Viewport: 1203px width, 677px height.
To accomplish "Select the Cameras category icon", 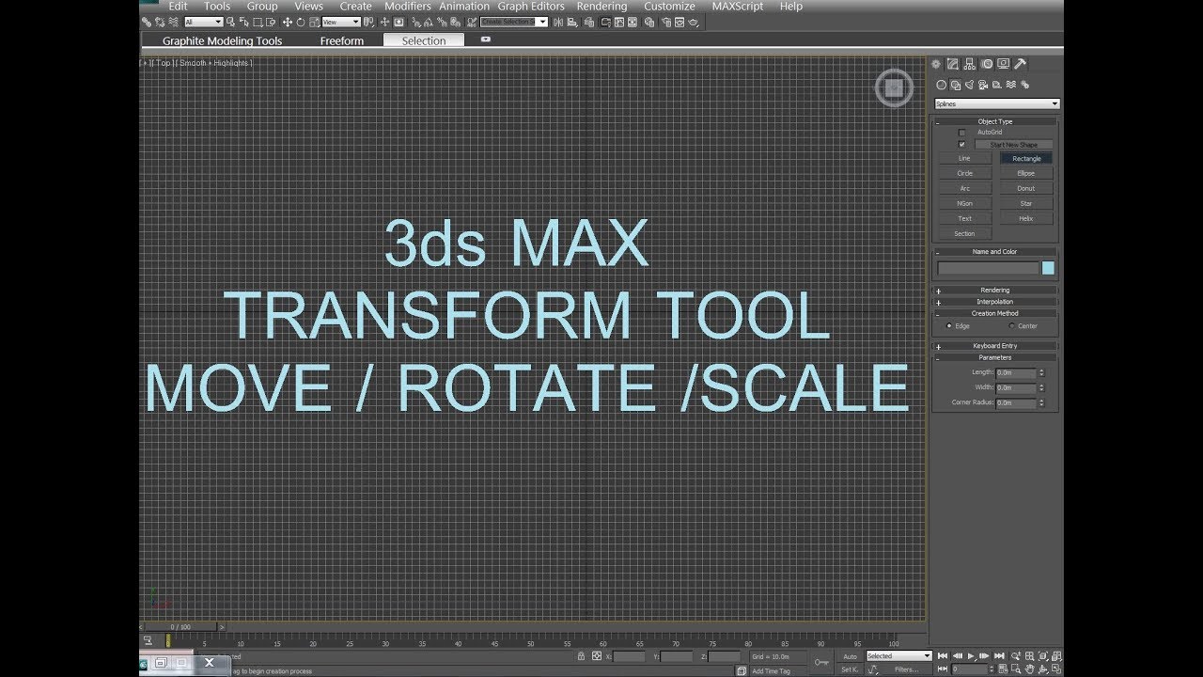I will coord(983,85).
